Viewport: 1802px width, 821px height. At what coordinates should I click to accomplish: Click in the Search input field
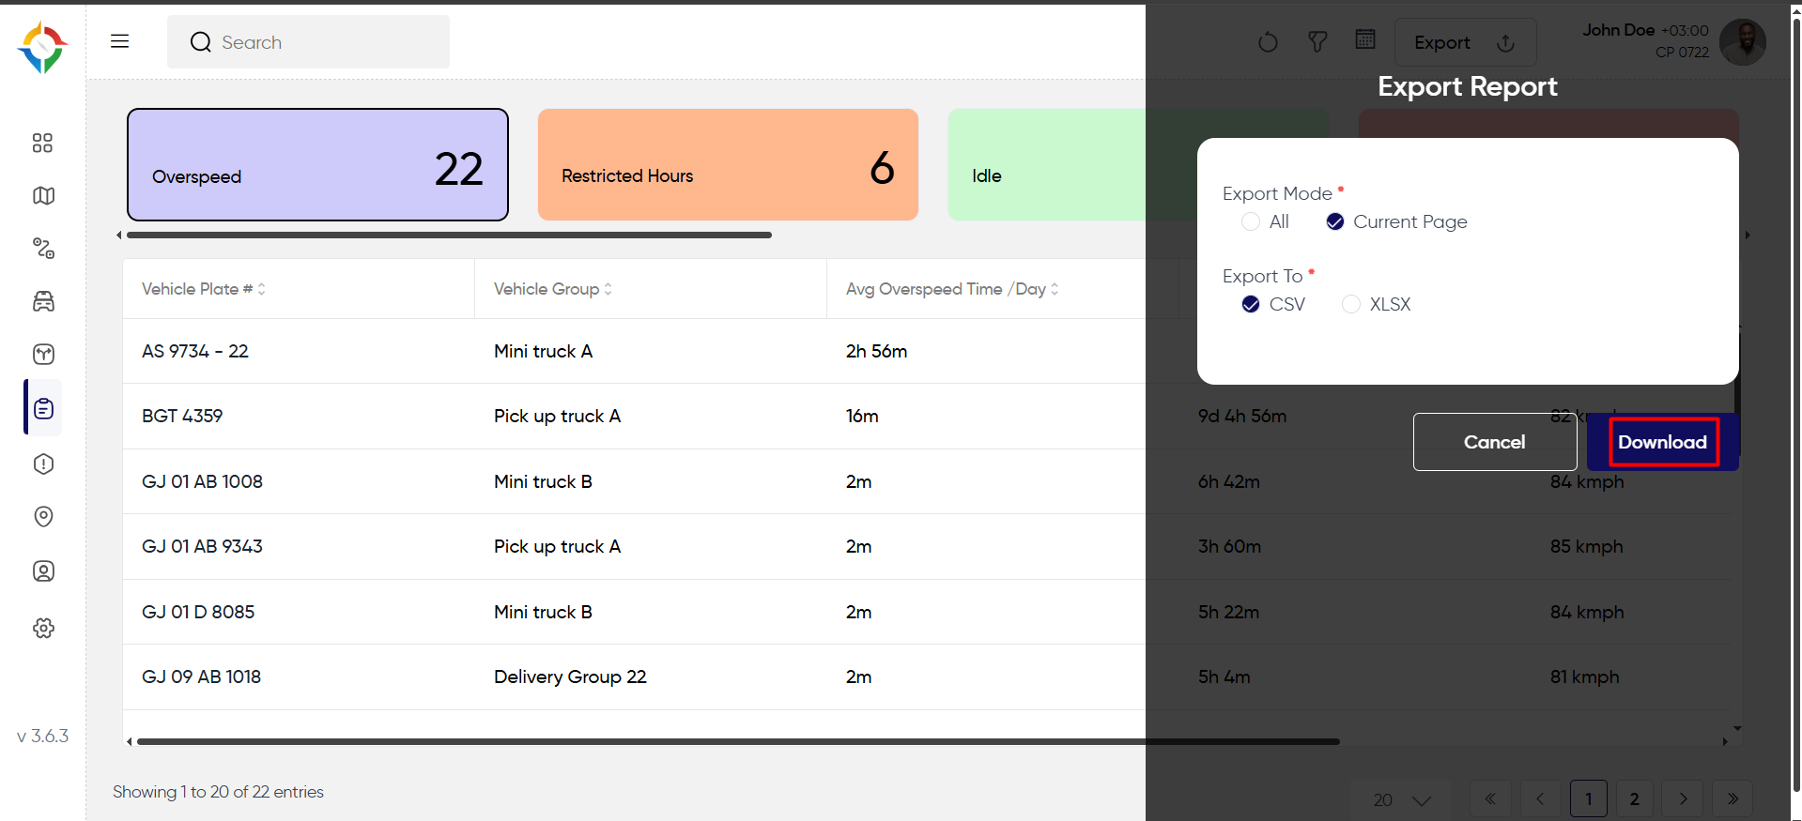click(308, 42)
